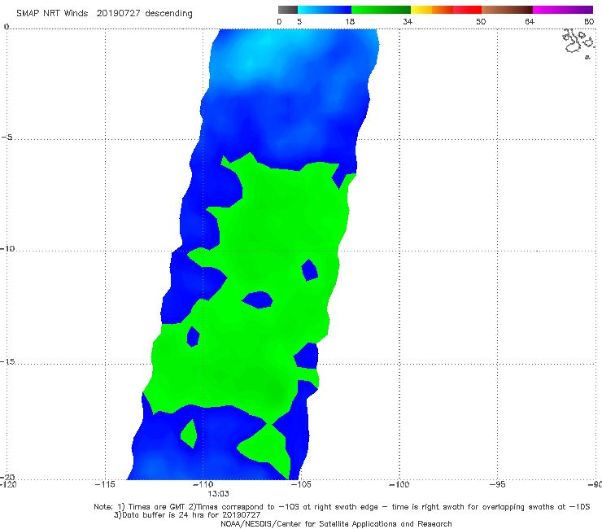Select the yellow-orange segment of the color bar
Screen dimensions: 602x529
pos(431,10)
